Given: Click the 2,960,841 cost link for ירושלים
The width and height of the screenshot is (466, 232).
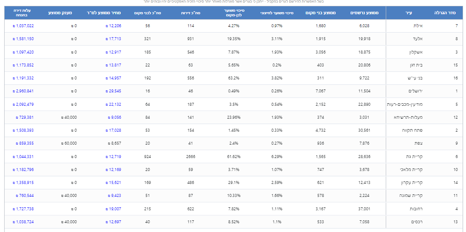Looking at the screenshot, I should 23,91.
